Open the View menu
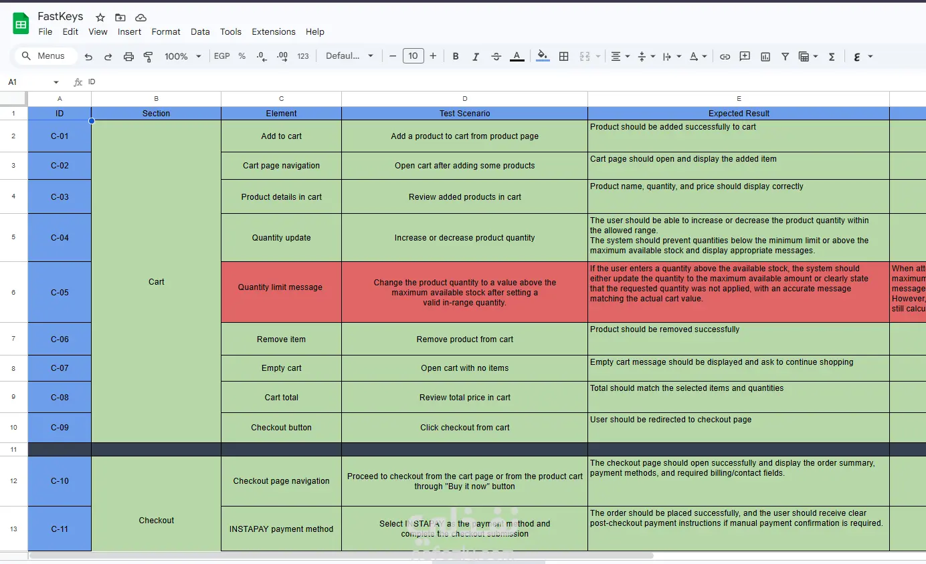The width and height of the screenshot is (926, 564). (98, 31)
